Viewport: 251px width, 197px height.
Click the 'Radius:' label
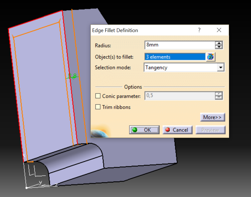click(x=103, y=45)
